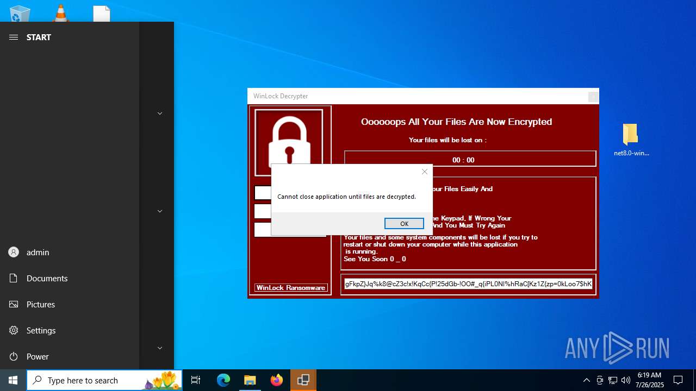Click "Your files will be lost on :" text
Image resolution: width=696 pixels, height=391 pixels.
(x=448, y=140)
